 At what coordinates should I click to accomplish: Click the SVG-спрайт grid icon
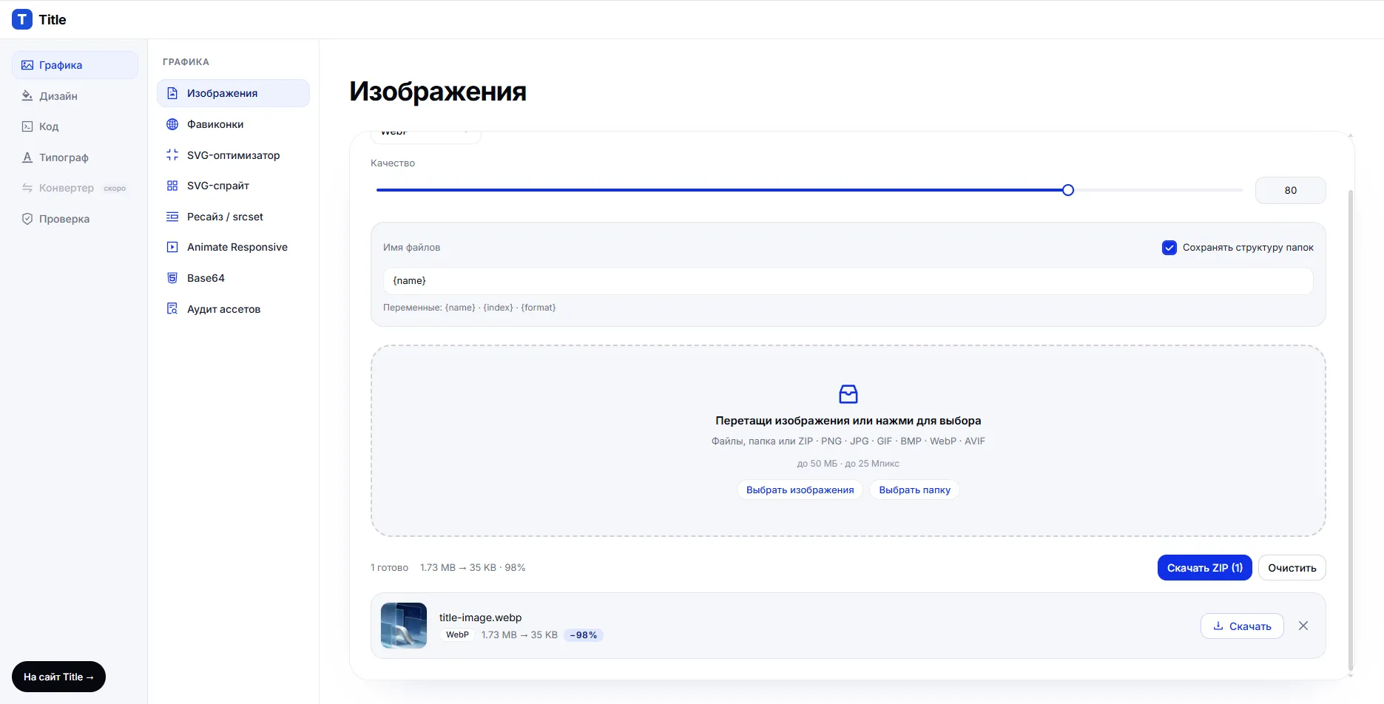[172, 186]
